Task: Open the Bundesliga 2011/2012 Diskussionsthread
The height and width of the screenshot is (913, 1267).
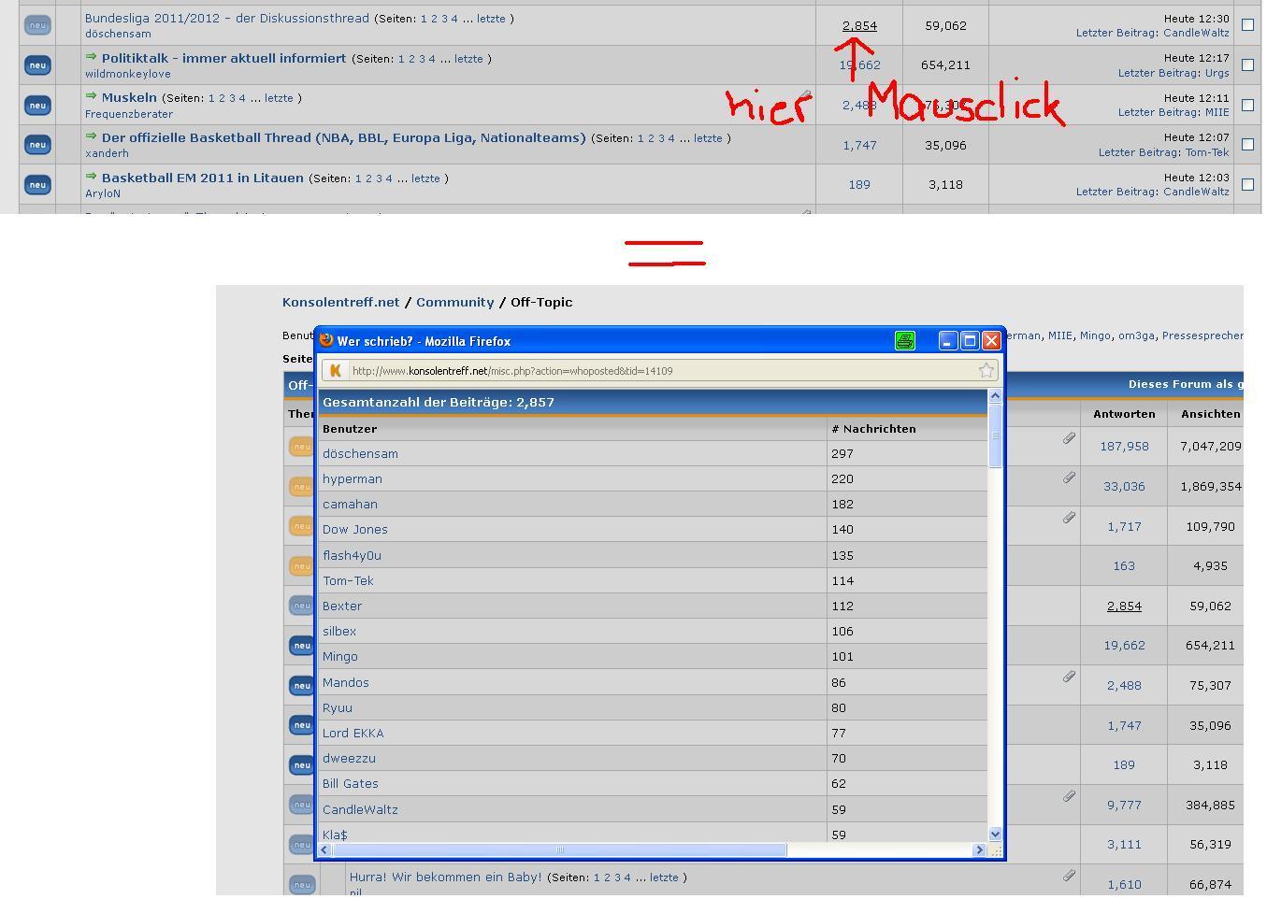Action: click(x=227, y=18)
